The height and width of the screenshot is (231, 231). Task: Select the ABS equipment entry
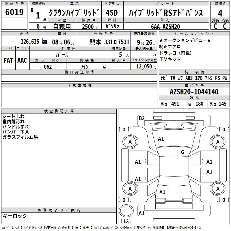(189, 78)
